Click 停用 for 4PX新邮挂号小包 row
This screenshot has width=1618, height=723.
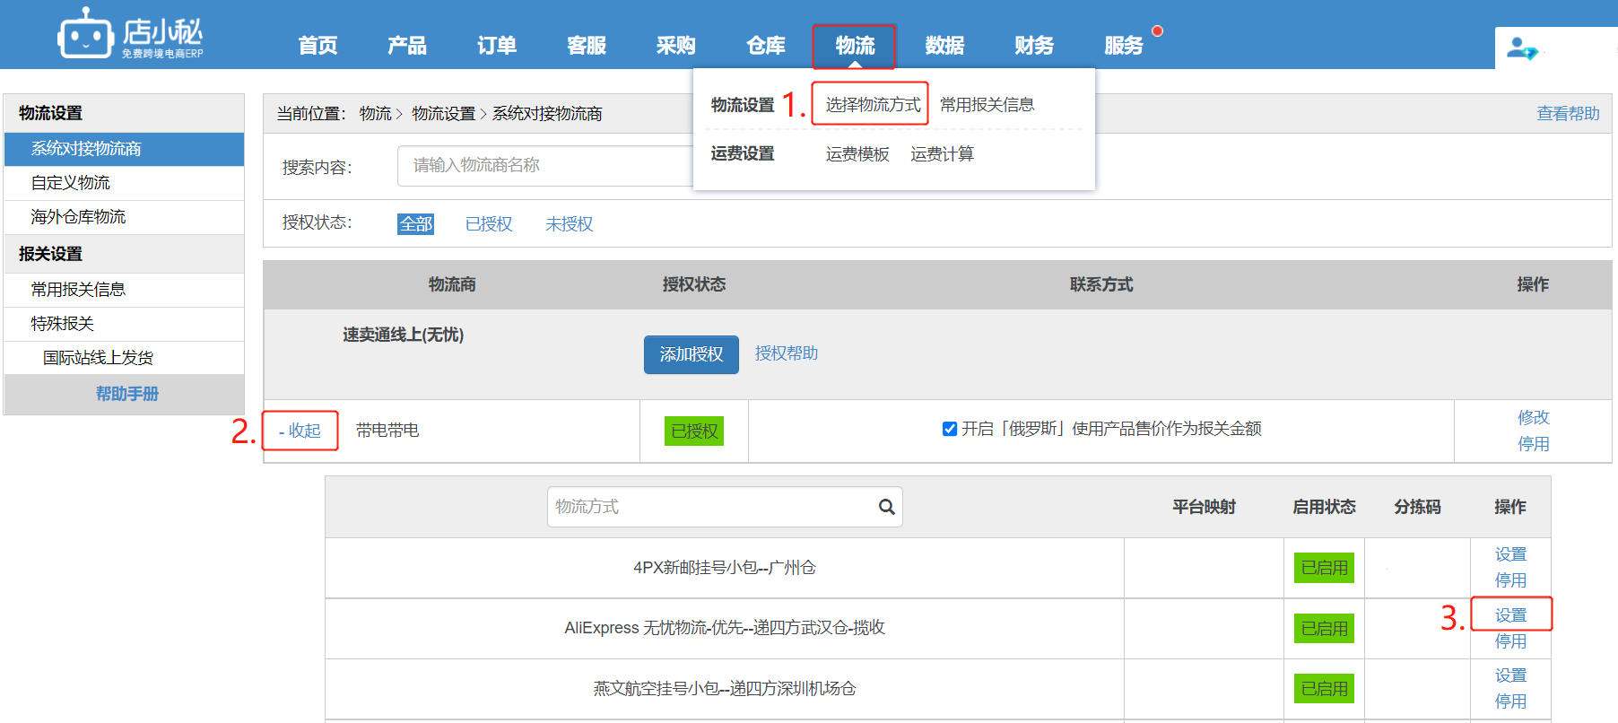(x=1510, y=580)
